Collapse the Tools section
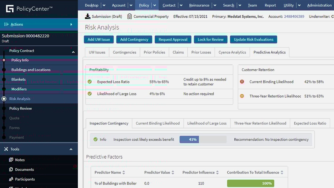This screenshot has height=188, width=334. pos(71,149)
